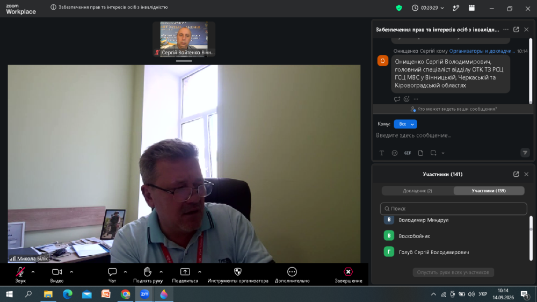Open emoji picker in chat toolbar
This screenshot has height=302, width=537.
click(395, 153)
